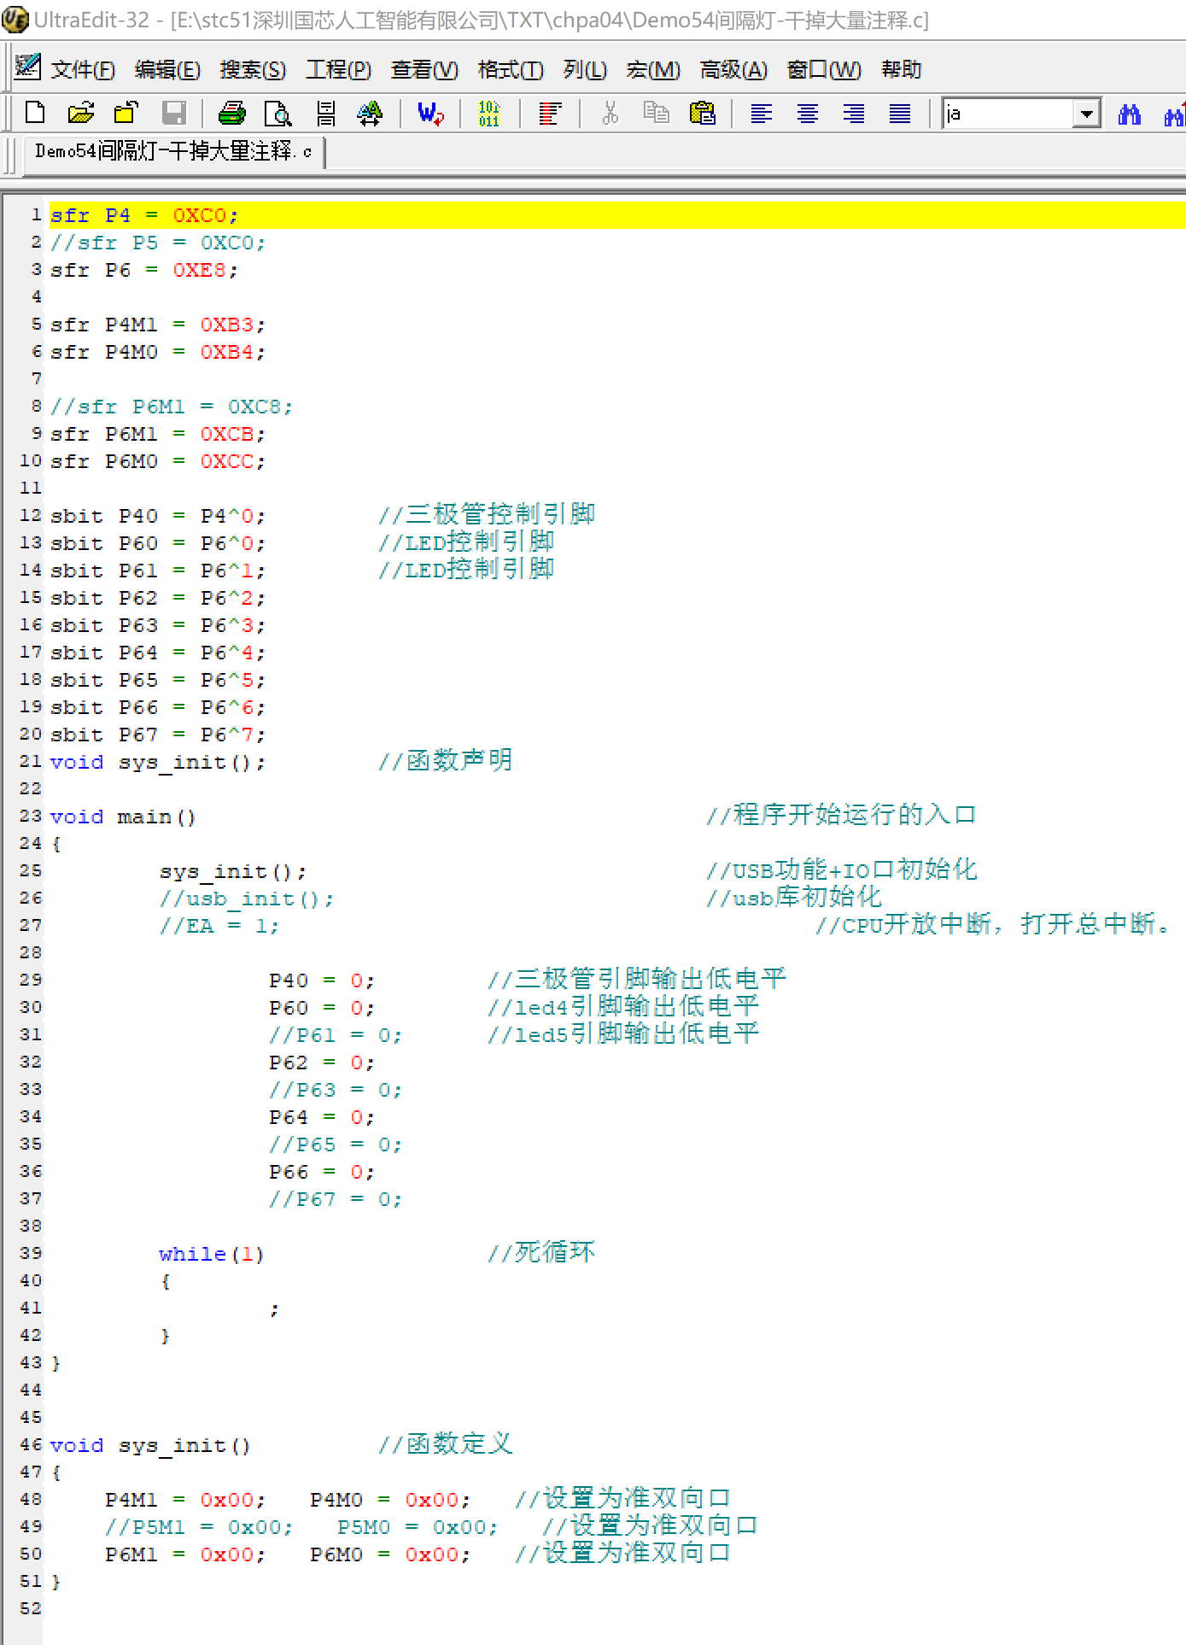Click the 'while(1)' statement

(x=212, y=1254)
